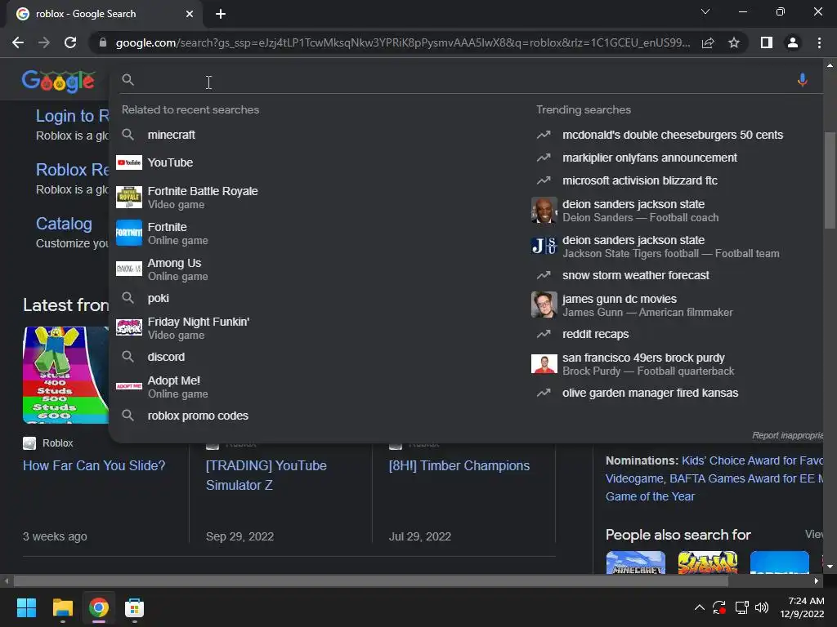
Task: Click the lock site info icon
Action: pos(103,42)
